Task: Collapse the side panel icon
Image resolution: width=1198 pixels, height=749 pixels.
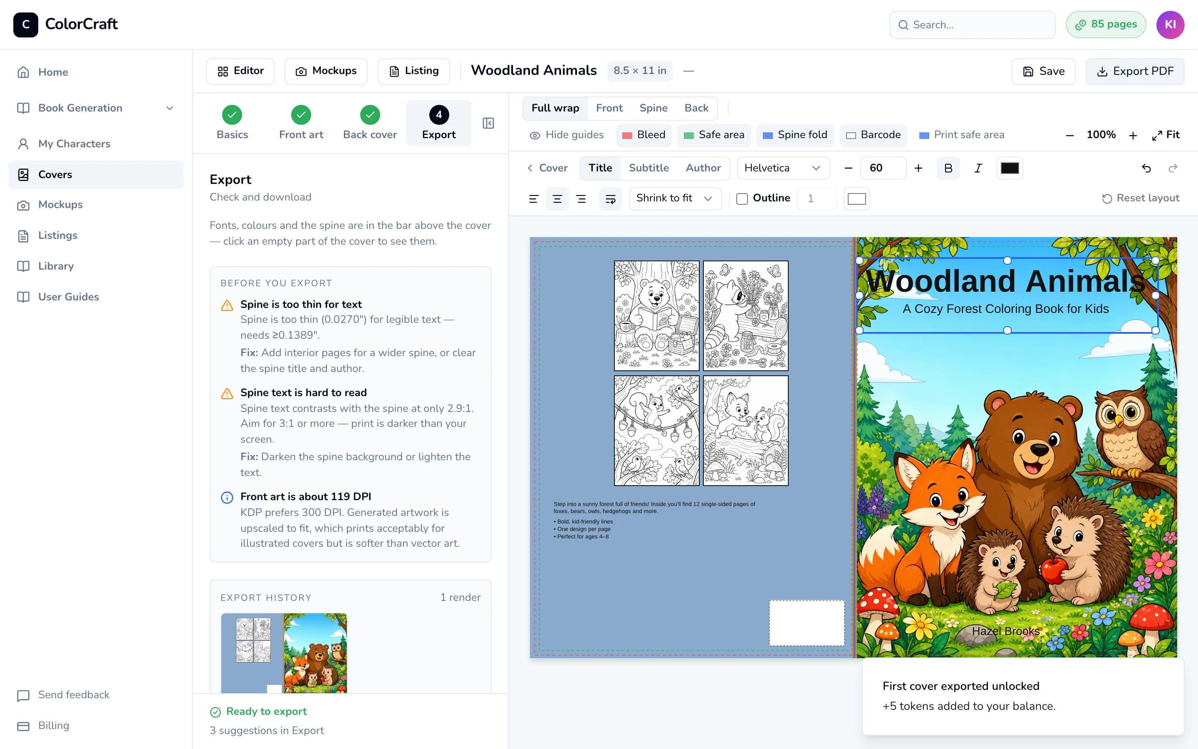Action: pos(488,123)
